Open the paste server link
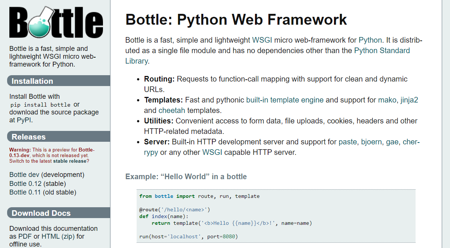 click(x=348, y=142)
